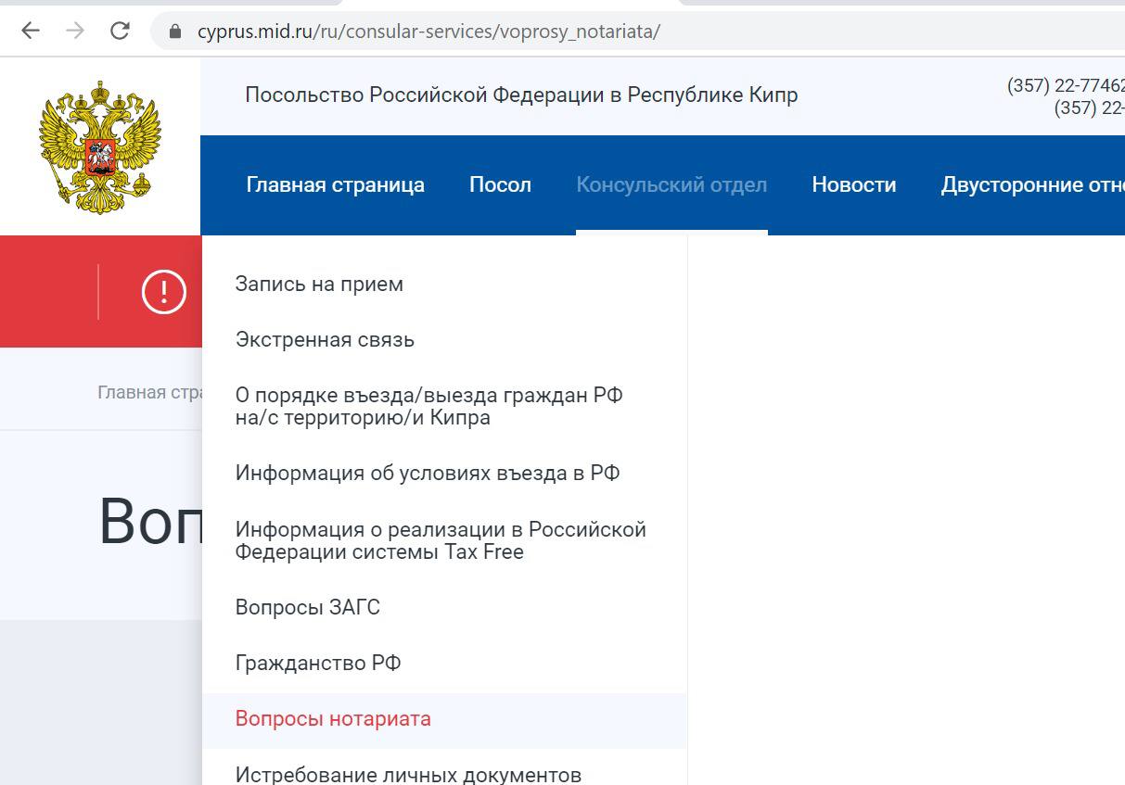Open О порядке въезда/выезда граждан РФ
The width and height of the screenshot is (1125, 785).
point(428,406)
